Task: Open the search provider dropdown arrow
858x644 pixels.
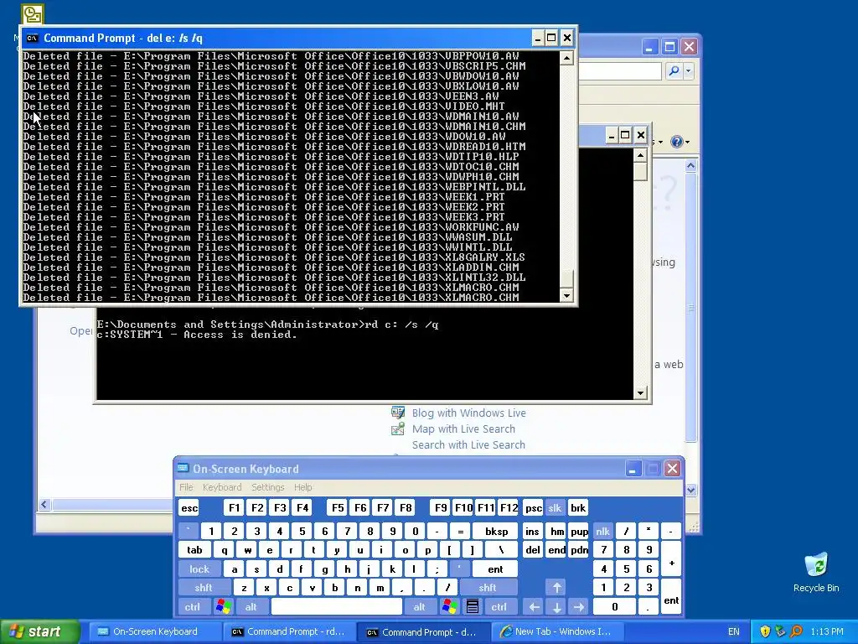Action: pos(689,70)
